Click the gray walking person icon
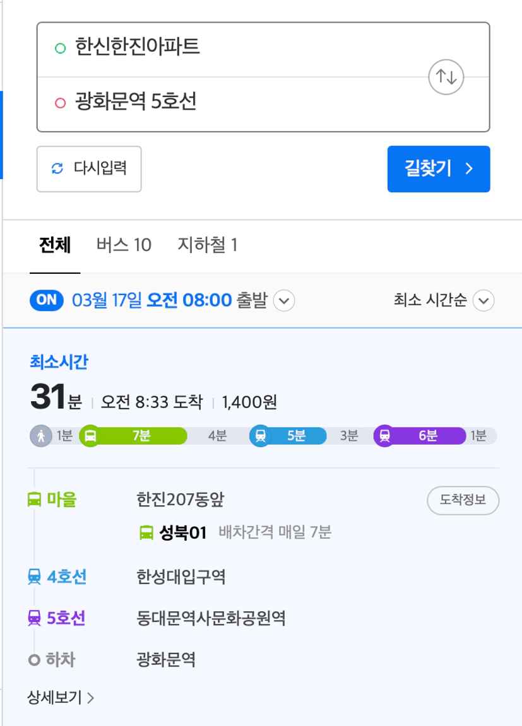The width and height of the screenshot is (522, 726). (x=41, y=436)
